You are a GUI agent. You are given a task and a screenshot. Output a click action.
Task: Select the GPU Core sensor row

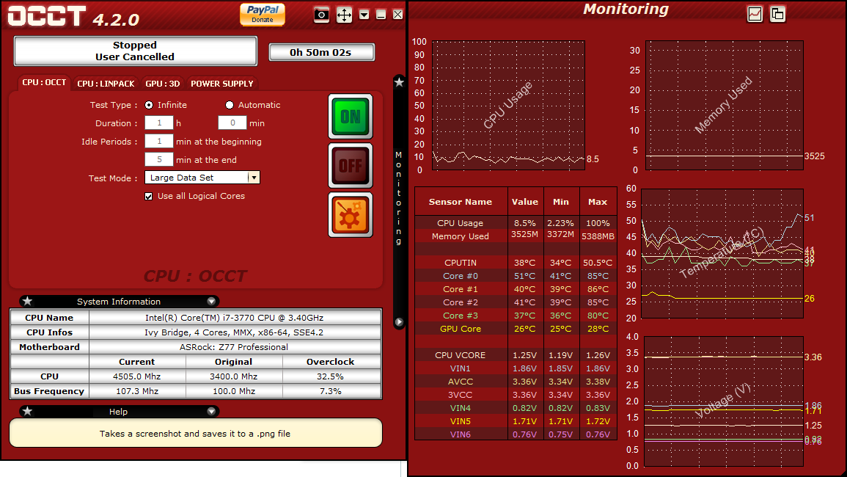(516, 329)
